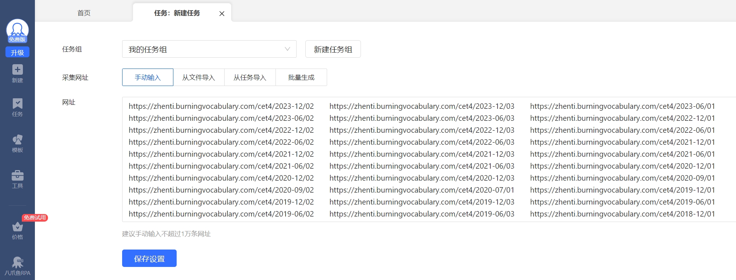The width and height of the screenshot is (736, 280).
Task: Click URL ending cet4/2019-12/03
Action: [422, 202]
